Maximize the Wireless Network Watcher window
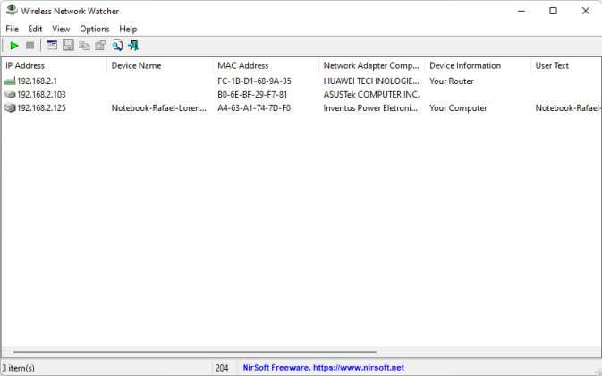 click(553, 11)
